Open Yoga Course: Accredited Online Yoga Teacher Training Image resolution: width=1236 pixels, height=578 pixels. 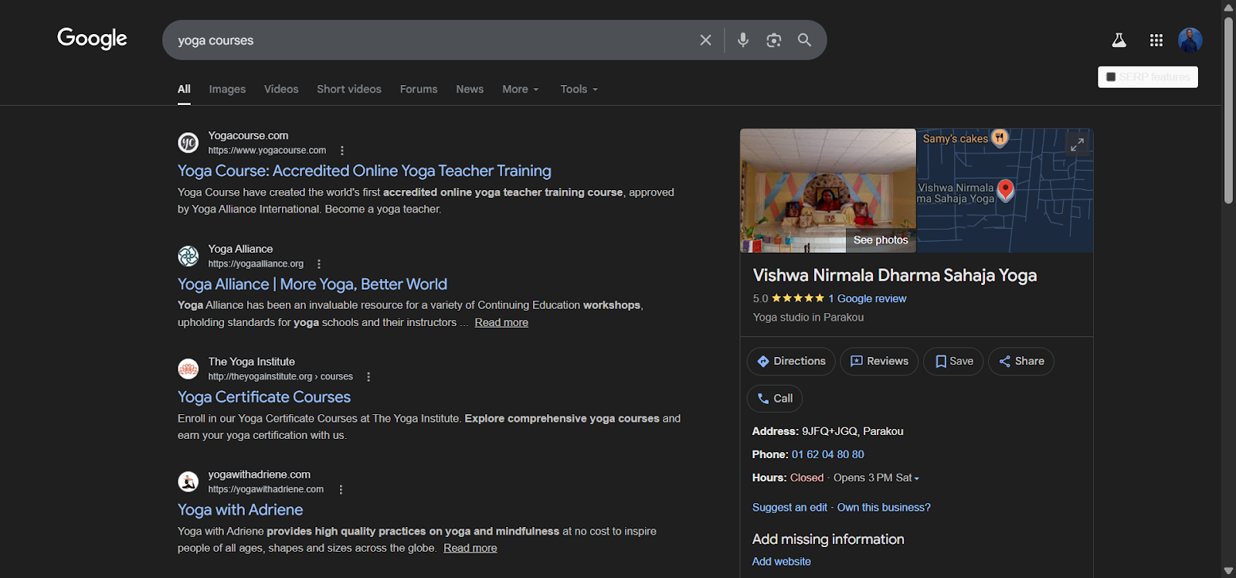365,171
